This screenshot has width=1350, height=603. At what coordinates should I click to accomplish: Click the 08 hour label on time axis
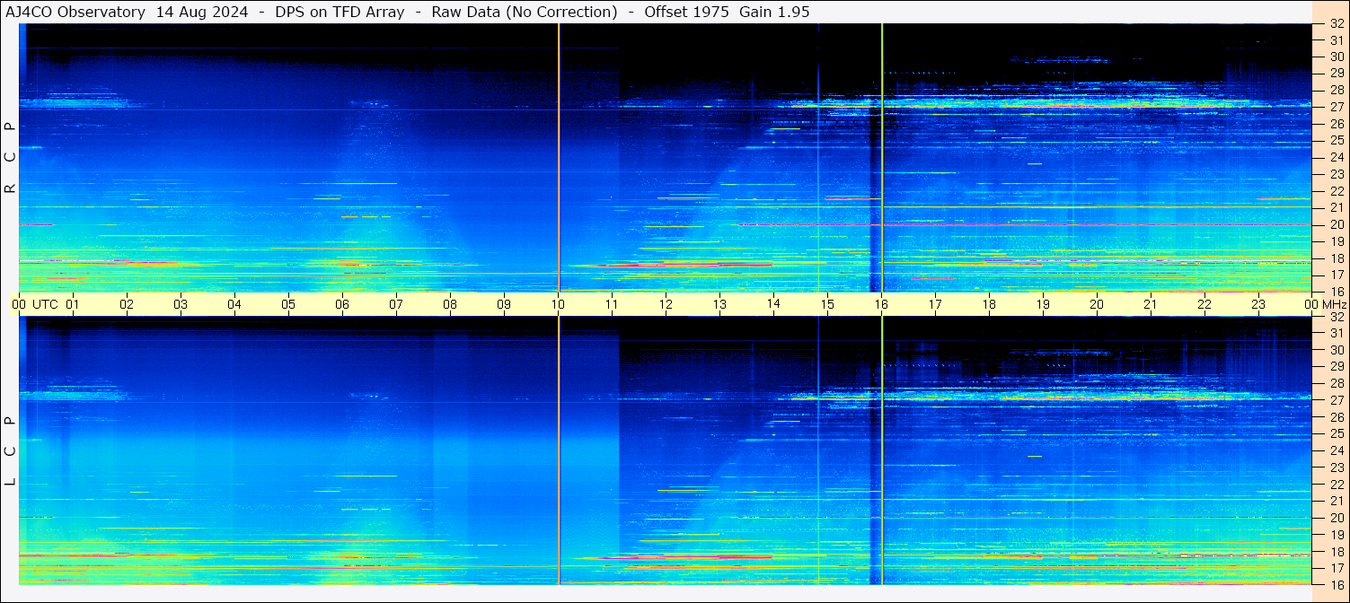tap(450, 304)
